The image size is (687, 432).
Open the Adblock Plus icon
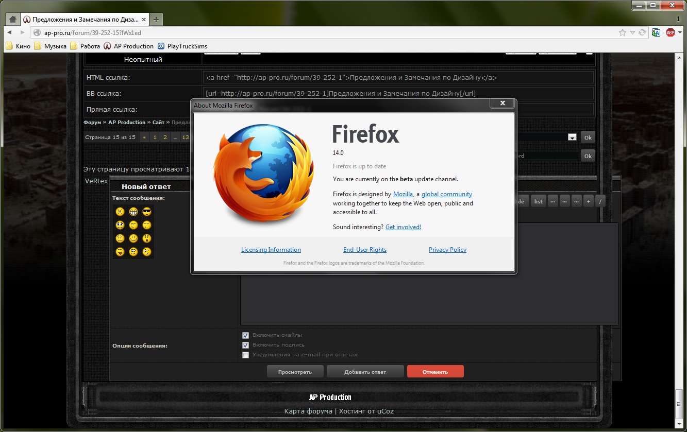[x=670, y=32]
